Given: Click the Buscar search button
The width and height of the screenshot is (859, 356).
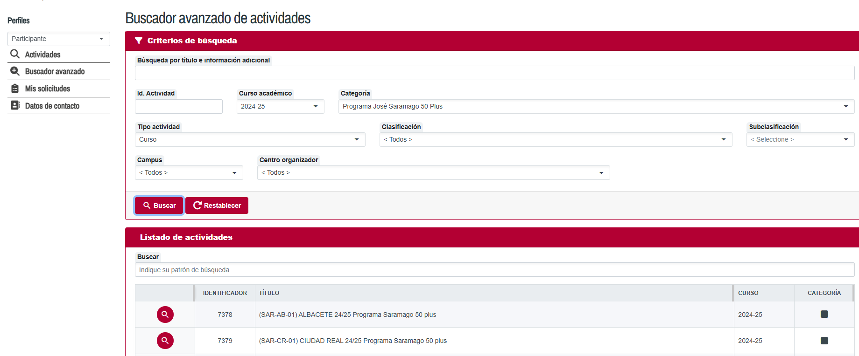Looking at the screenshot, I should (159, 205).
